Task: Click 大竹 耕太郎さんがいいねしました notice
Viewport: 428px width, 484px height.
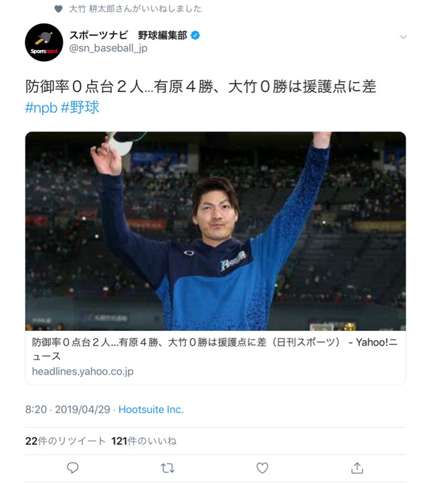Action: [x=135, y=9]
